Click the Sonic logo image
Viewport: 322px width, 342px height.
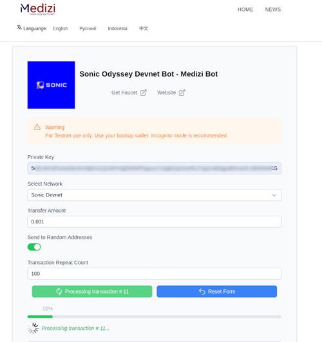52,85
